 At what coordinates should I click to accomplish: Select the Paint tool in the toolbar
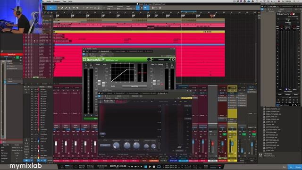click(x=66, y=8)
